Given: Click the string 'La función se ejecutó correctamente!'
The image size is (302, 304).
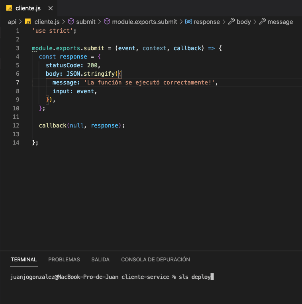Looking at the screenshot, I should pos(149,82).
